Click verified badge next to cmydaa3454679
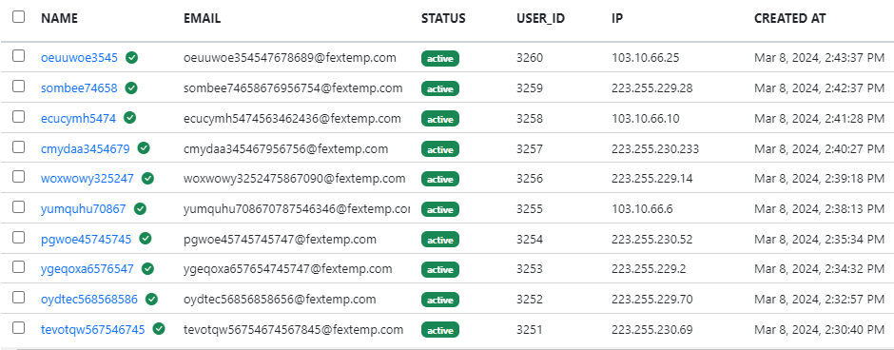894x350 pixels. (x=144, y=148)
